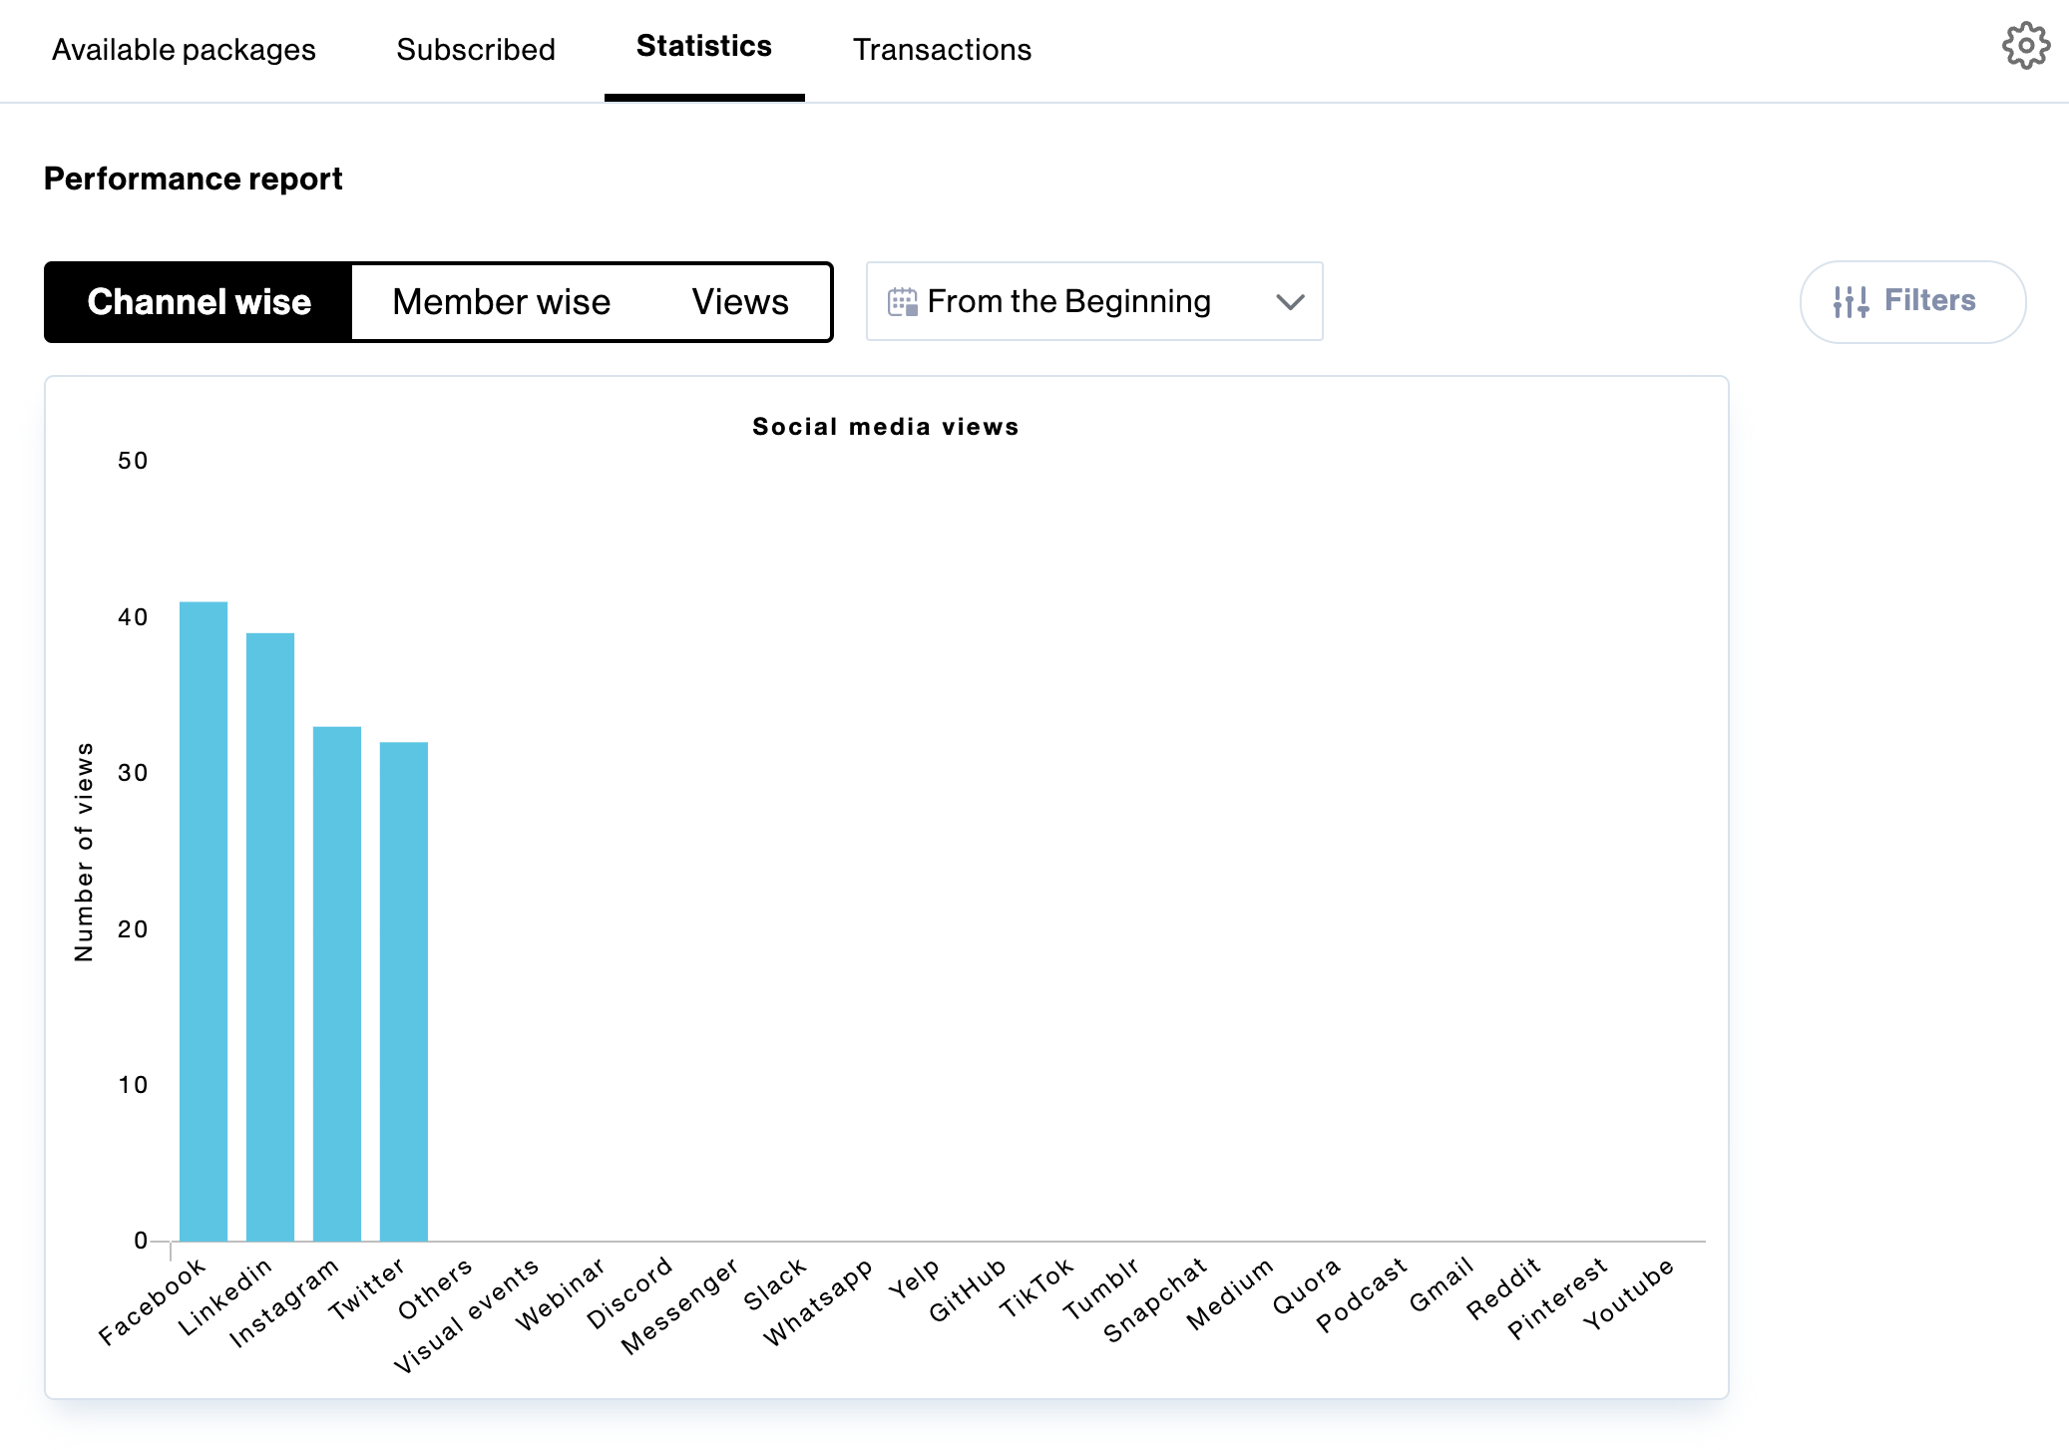Click the calendar icon in date selector
The image size is (2069, 1450).
click(x=903, y=302)
